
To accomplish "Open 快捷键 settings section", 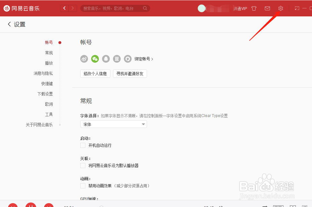I will pyautogui.click(x=47, y=84).
